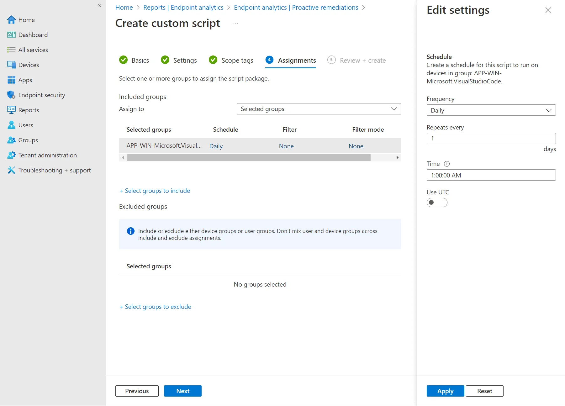
Task: Close the Edit settings panel
Action: [548, 10]
